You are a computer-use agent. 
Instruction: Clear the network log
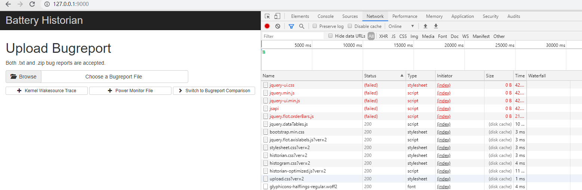click(278, 26)
